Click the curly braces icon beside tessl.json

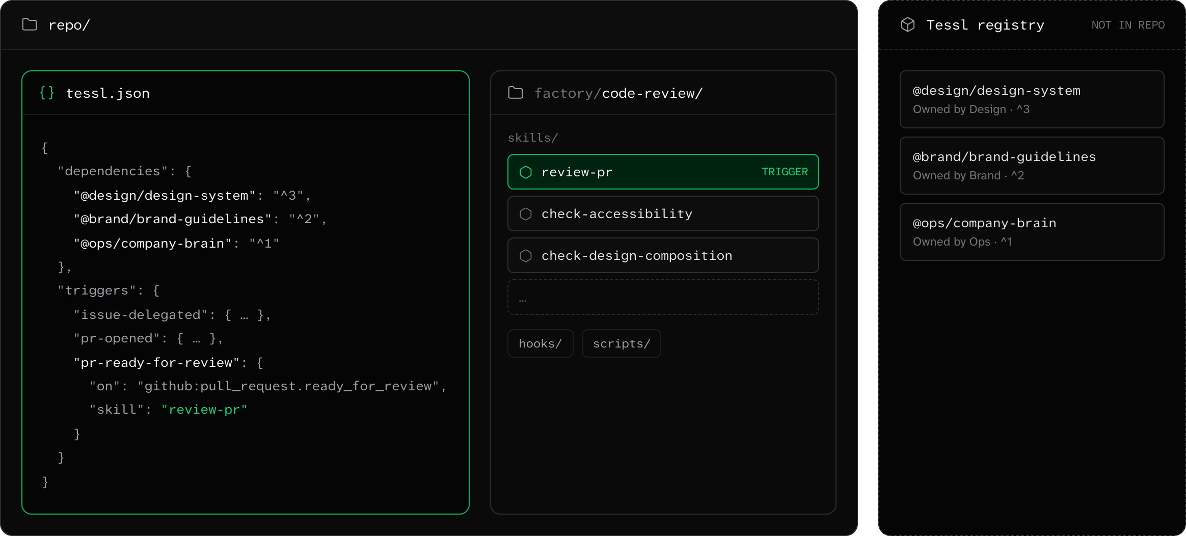coord(47,93)
